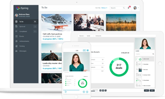Select slide 6 Results analysis in Slides list
Image resolution: width=165 pixels, height=99 pixels.
(x=145, y=86)
